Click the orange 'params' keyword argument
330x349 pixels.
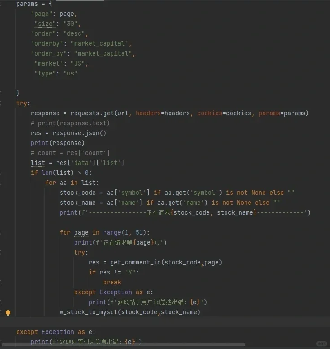[x=269, y=113]
